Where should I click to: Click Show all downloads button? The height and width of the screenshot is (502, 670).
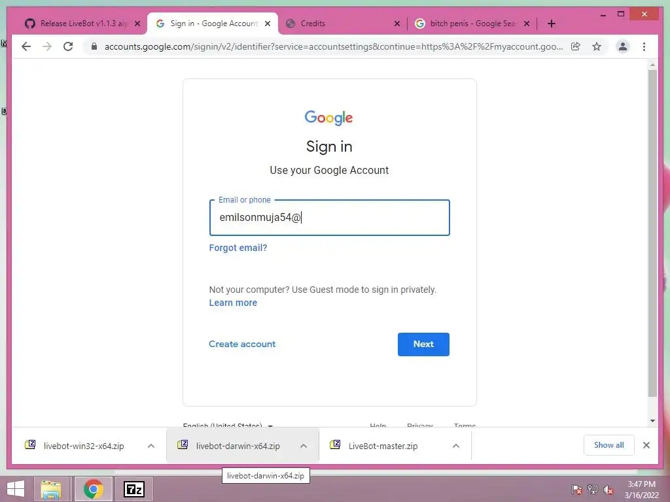tap(609, 445)
